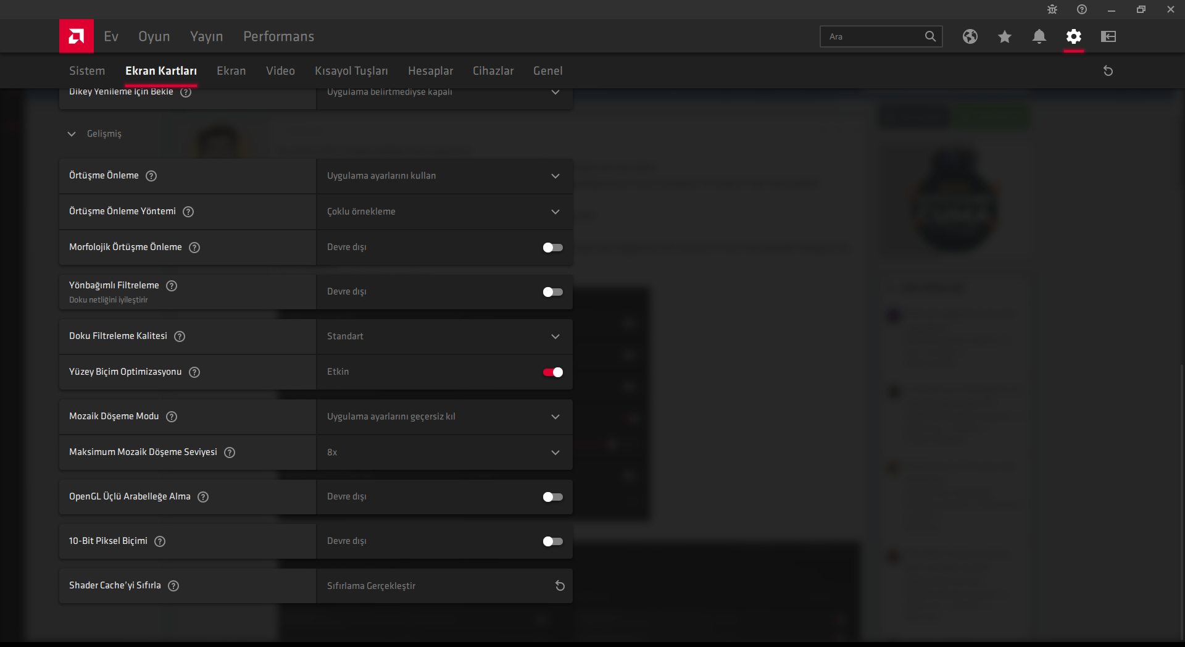Switch to Ekran settings tab
This screenshot has height=647, width=1185.
point(231,71)
